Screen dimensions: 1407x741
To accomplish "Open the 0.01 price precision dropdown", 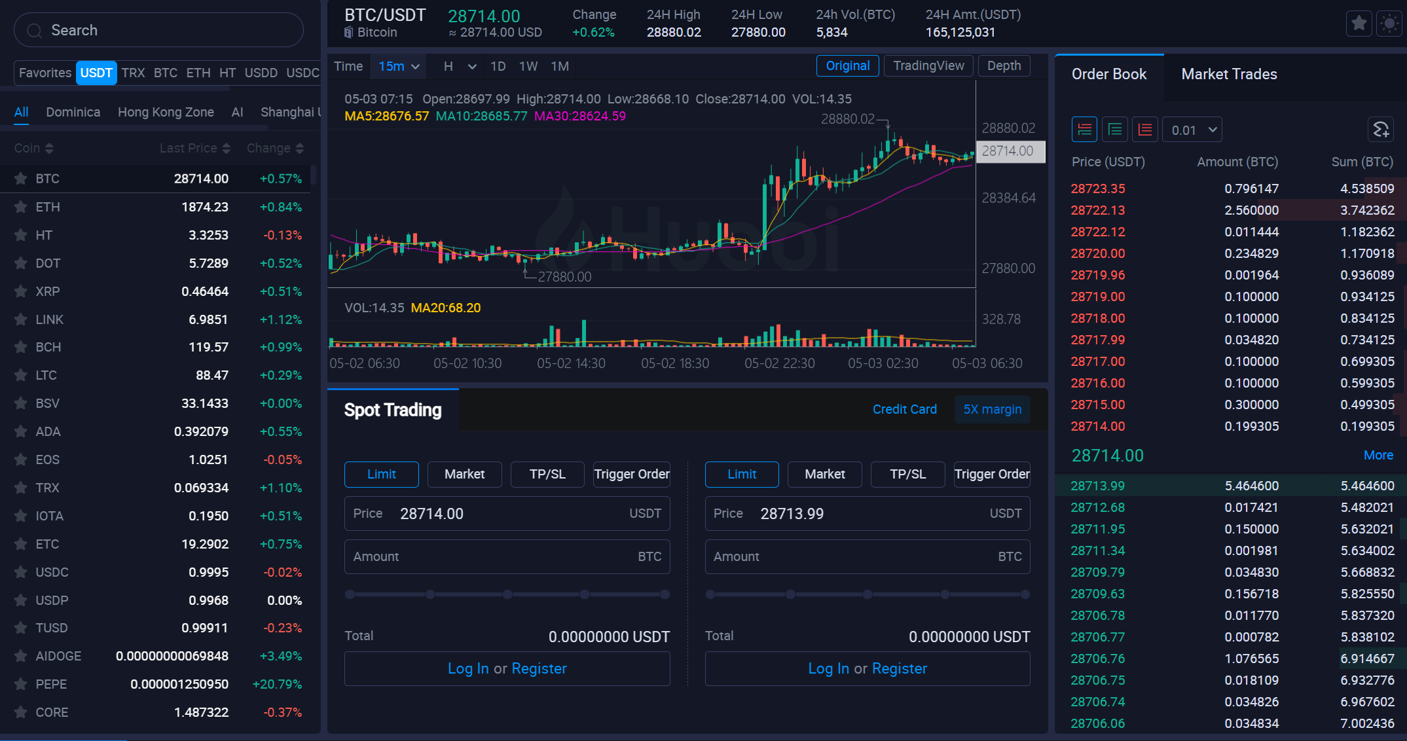I will coord(1193,130).
